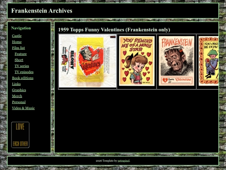Viewport: 226px width, 170px height.
Task: Select the Feature films sublink
Action: (x=21, y=54)
